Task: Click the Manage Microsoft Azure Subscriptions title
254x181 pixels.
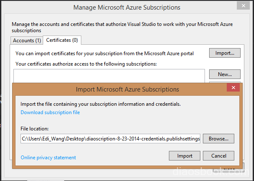Action: [x=127, y=8]
